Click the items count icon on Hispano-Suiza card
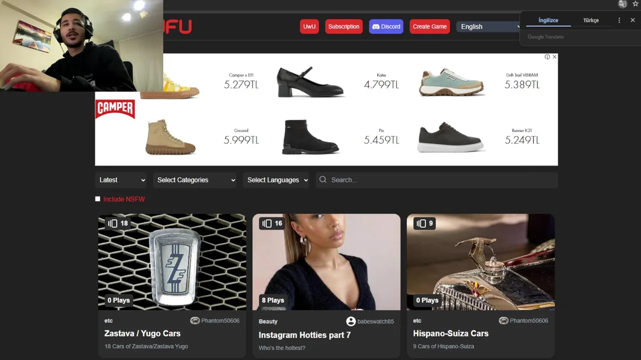 coord(421,223)
